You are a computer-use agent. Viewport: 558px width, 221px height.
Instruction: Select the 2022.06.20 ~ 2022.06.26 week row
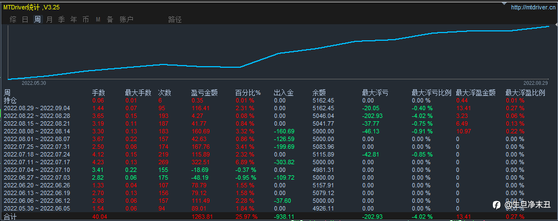(279, 185)
